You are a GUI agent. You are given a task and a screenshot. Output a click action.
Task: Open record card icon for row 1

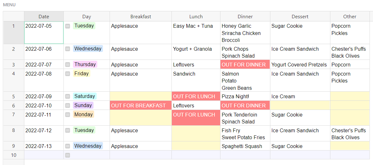68,26
